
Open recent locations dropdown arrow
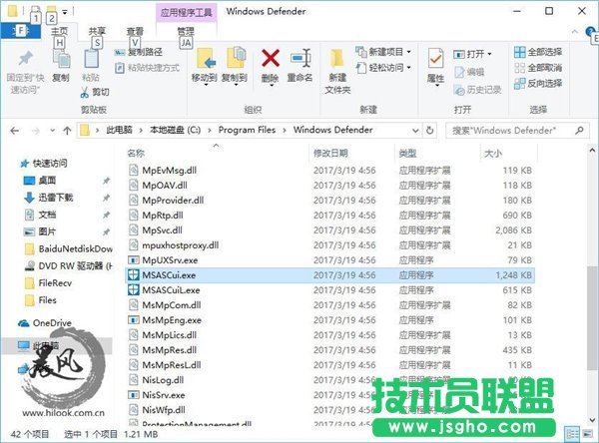click(x=52, y=131)
